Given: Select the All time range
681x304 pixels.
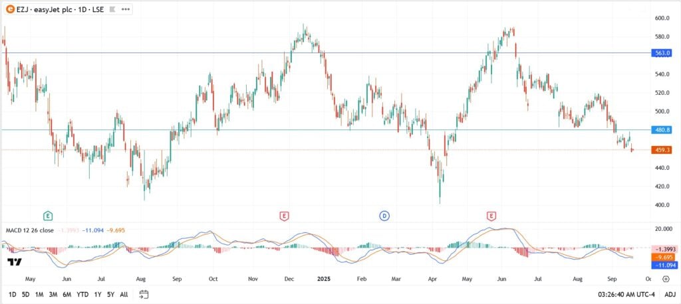Looking at the screenshot, I should [124, 295].
